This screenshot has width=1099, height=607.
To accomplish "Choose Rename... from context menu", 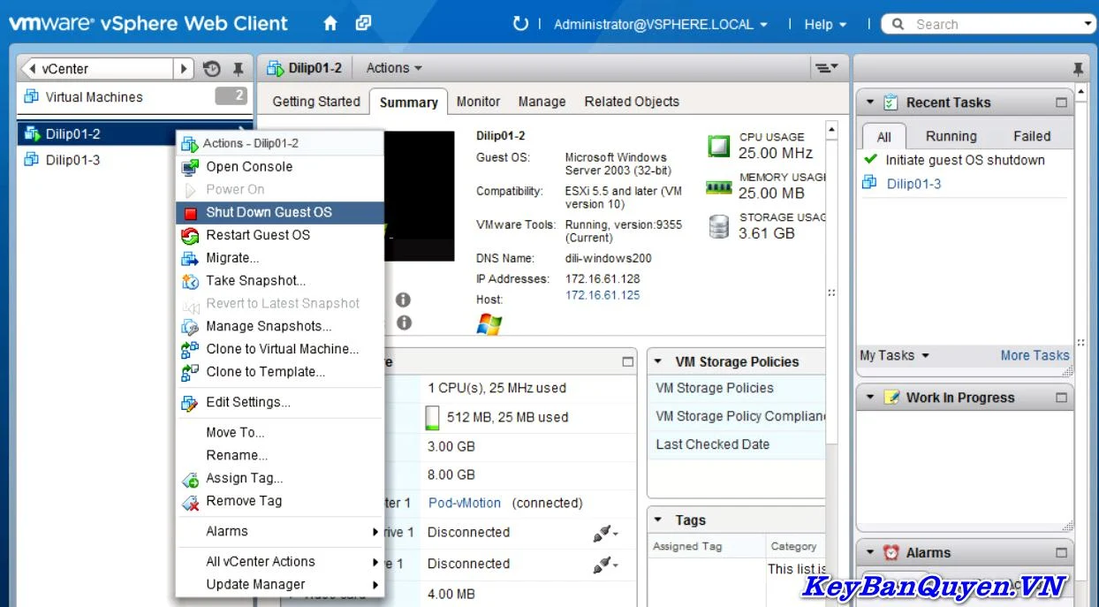I will point(237,456).
